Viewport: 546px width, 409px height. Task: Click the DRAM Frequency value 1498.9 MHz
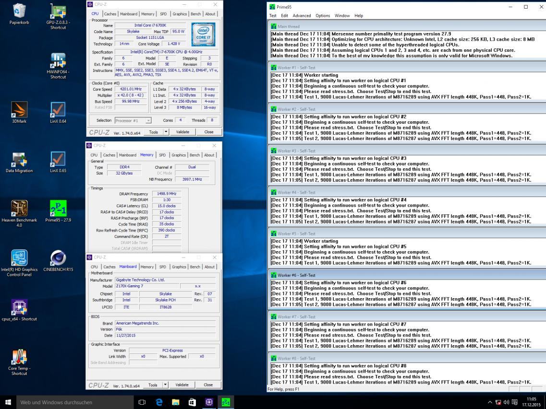167,194
